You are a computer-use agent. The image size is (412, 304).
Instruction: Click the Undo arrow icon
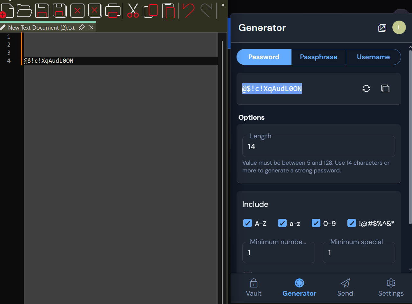coord(188,11)
